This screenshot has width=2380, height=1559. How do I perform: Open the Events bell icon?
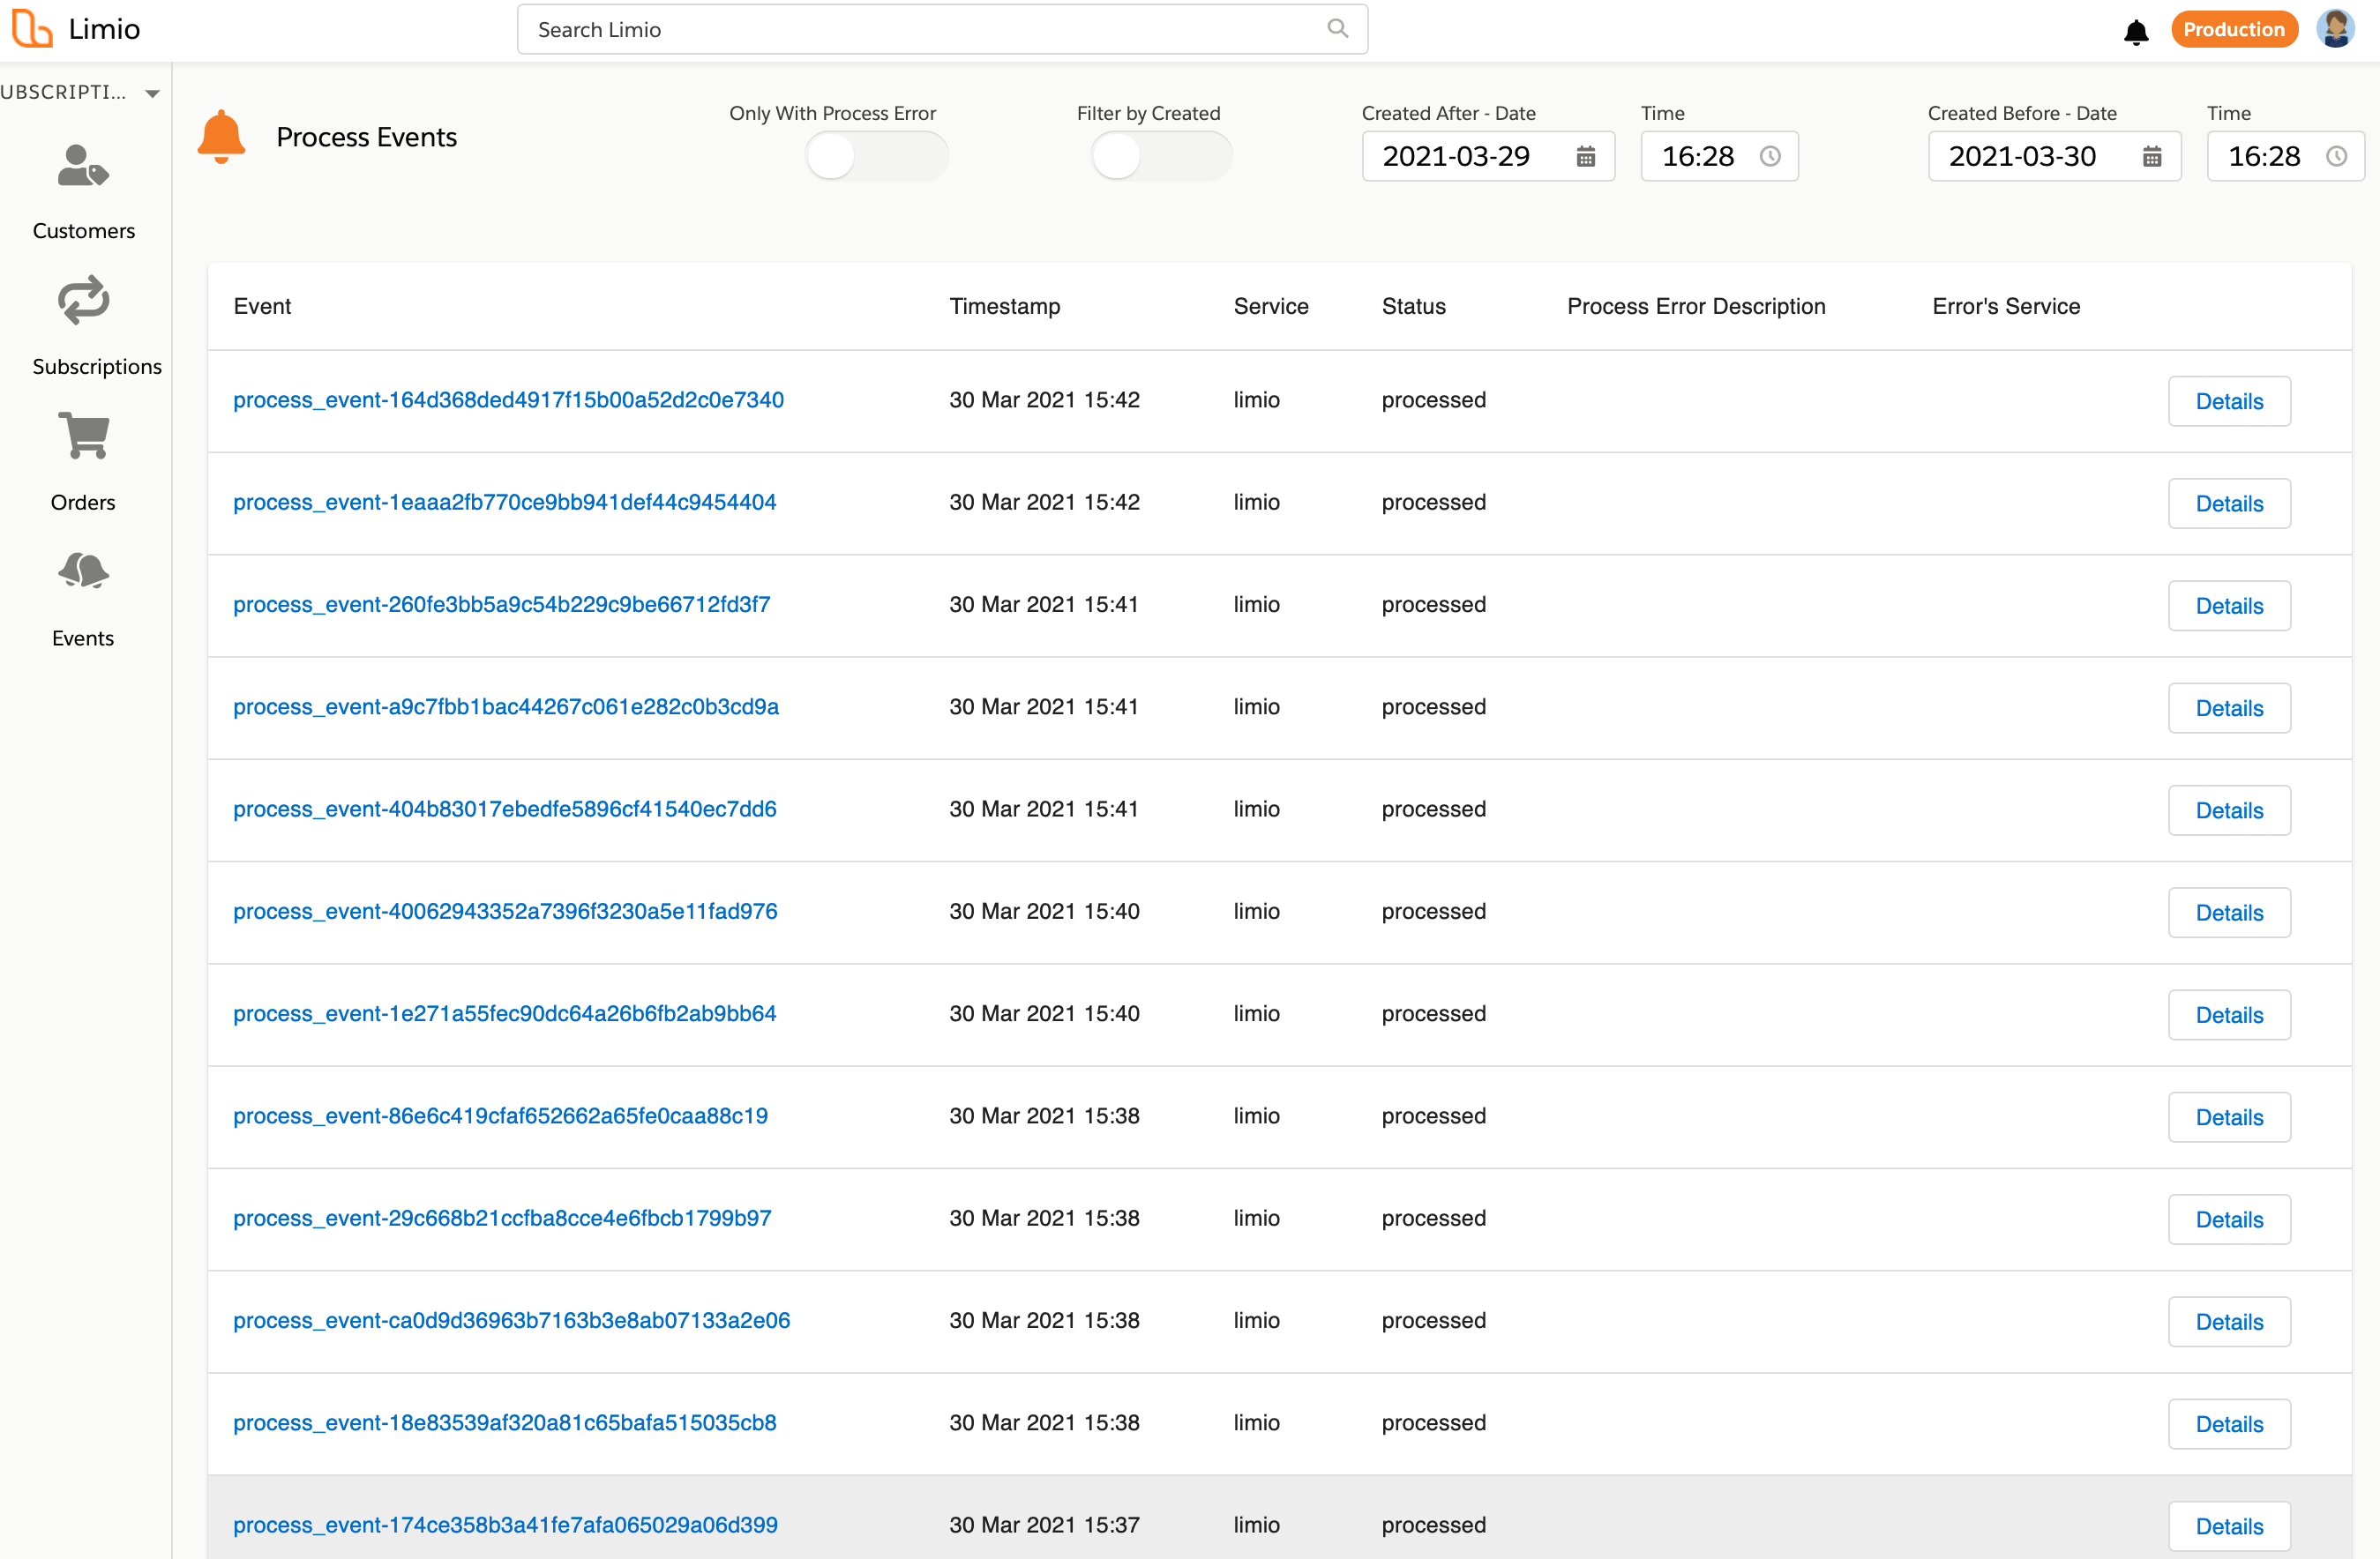click(x=83, y=571)
